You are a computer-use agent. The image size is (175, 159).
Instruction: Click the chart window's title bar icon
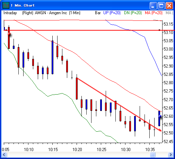click(6, 5)
